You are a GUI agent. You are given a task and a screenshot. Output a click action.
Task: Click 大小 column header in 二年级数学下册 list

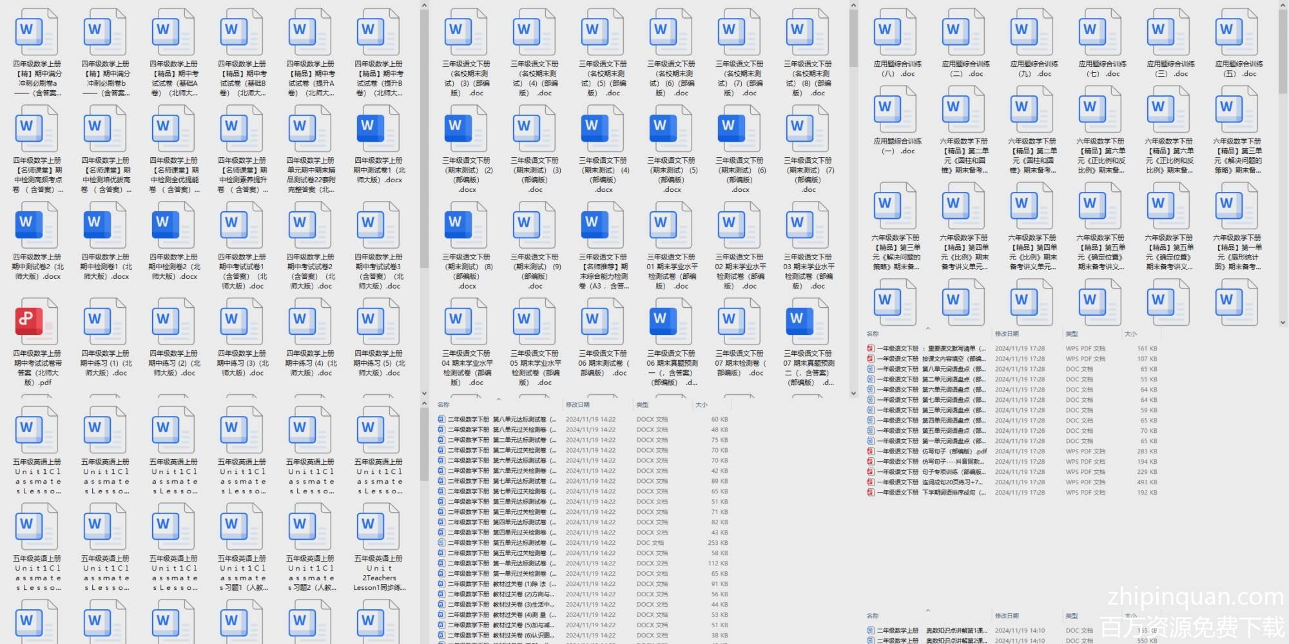click(x=701, y=405)
